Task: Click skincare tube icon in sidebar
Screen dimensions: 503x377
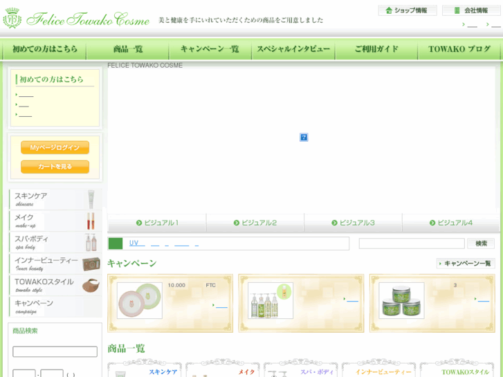Action: click(x=91, y=199)
